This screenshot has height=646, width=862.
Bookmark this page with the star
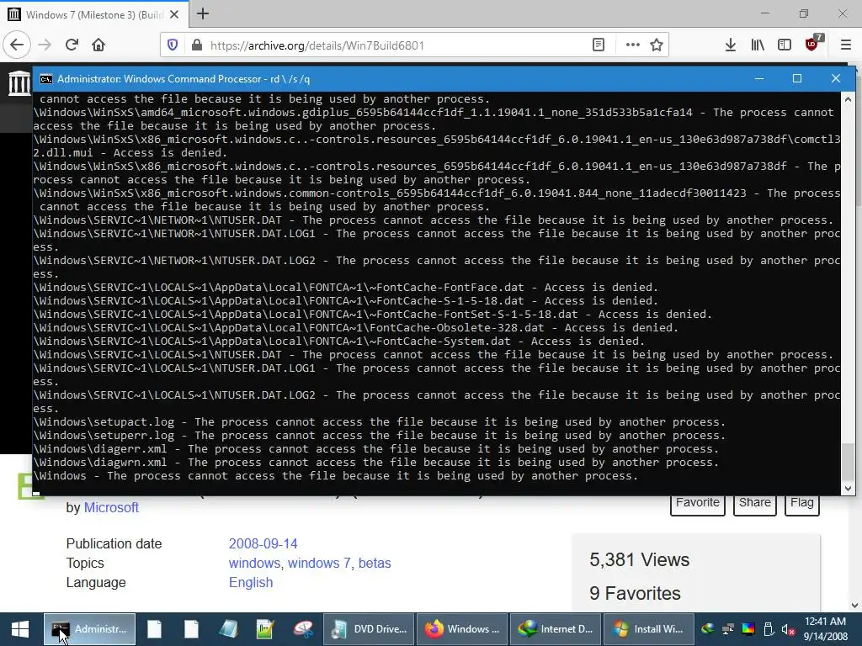coord(657,45)
